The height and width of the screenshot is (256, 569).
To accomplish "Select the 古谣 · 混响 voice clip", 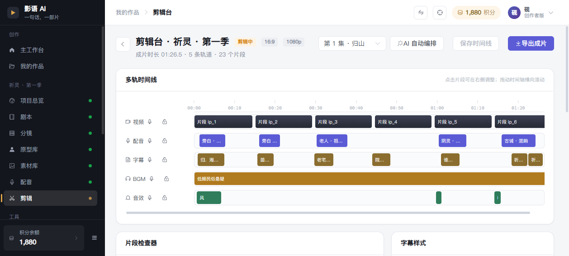I will pyautogui.click(x=518, y=141).
